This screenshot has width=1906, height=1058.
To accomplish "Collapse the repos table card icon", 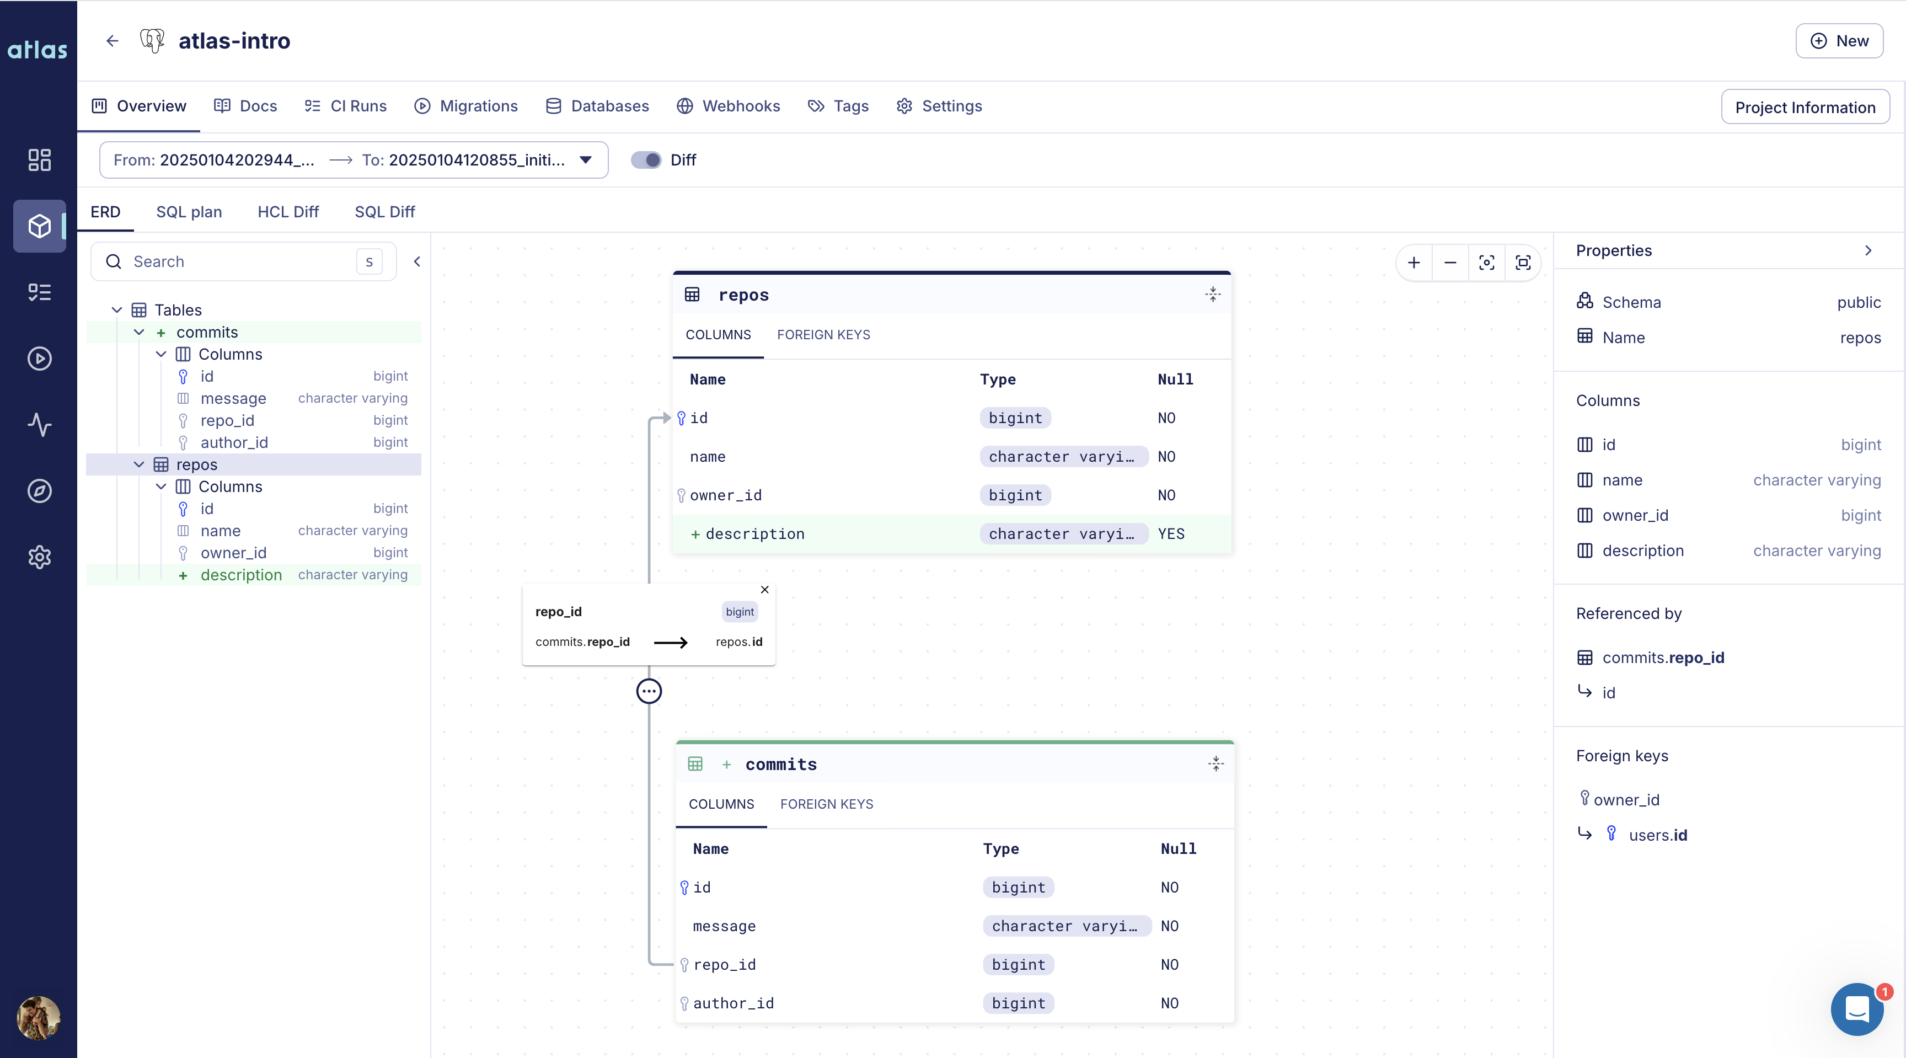I will click(1212, 295).
